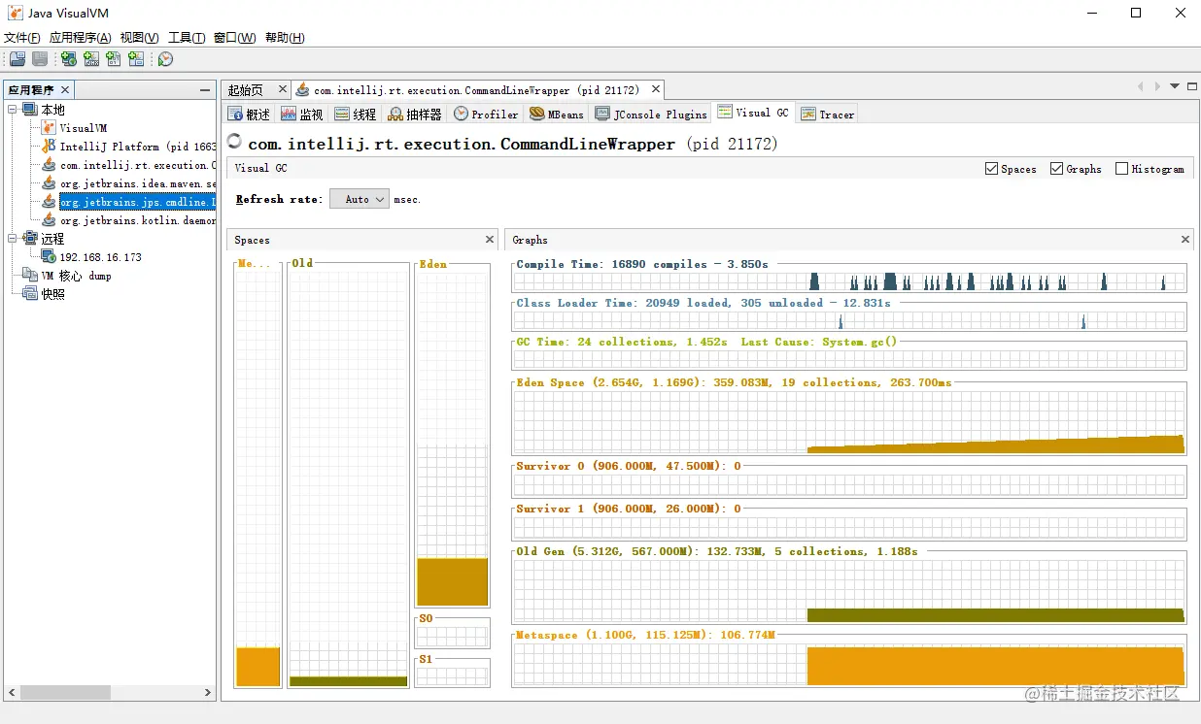
Task: Click the Add JMX Connection toolbar icon
Action: click(91, 59)
